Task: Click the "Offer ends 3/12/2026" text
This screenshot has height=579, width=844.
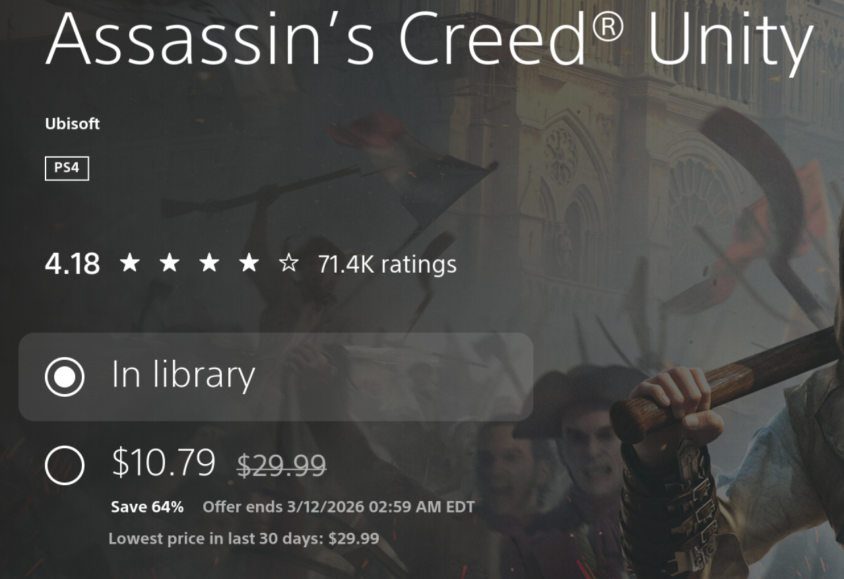Action: pos(338,507)
